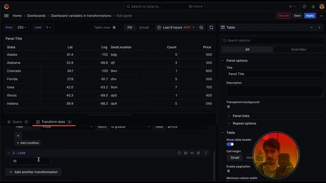The image size is (326, 183).
Task: Click Add another transformation button
Action: click(x=34, y=172)
